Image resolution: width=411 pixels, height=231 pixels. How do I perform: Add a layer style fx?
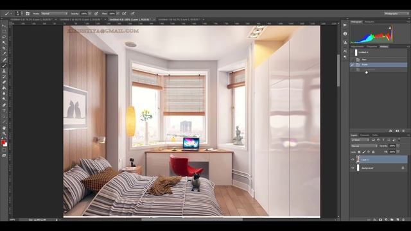pos(374,219)
